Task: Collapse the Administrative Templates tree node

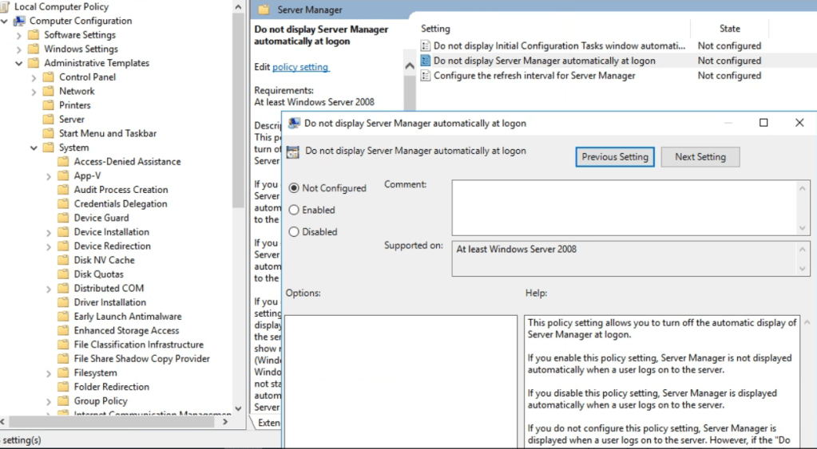Action: [x=19, y=63]
